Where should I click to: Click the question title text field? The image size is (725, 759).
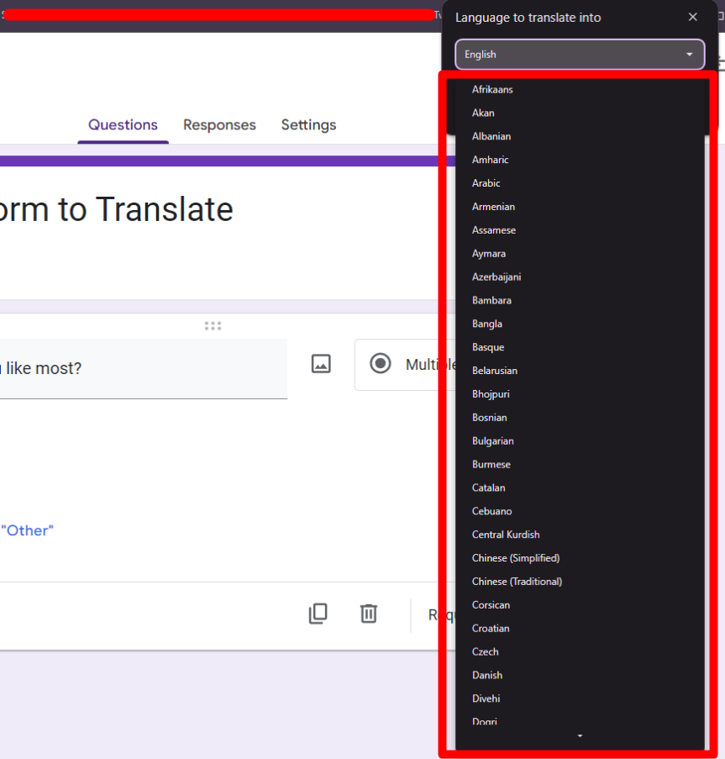143,368
